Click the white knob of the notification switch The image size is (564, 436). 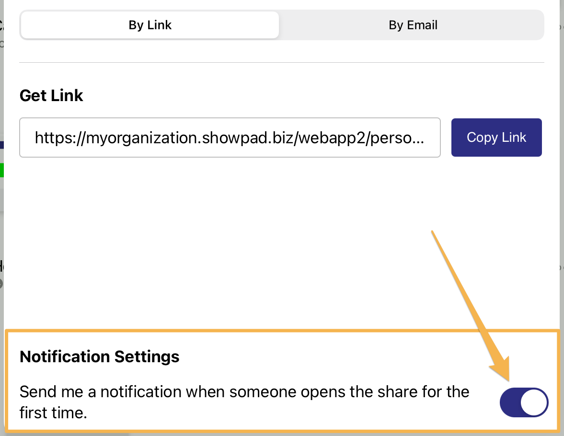pos(534,402)
